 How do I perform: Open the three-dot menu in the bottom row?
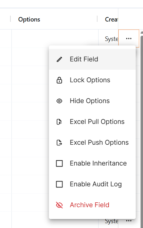click(x=129, y=221)
